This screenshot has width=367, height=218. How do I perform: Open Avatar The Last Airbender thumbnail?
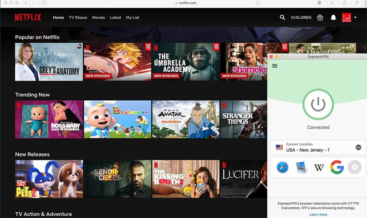tap(186, 119)
